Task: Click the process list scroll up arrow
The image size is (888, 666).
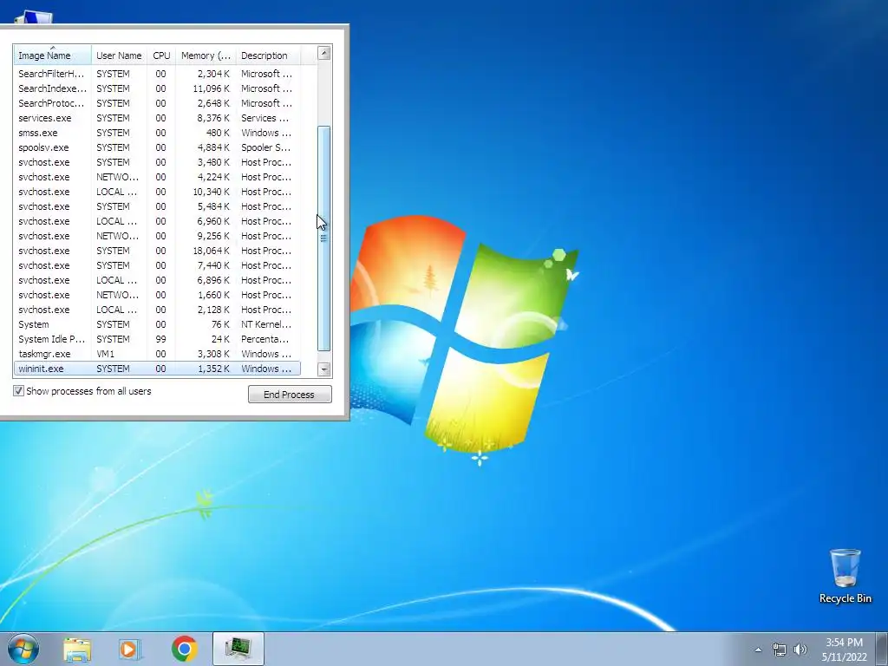Action: [324, 53]
